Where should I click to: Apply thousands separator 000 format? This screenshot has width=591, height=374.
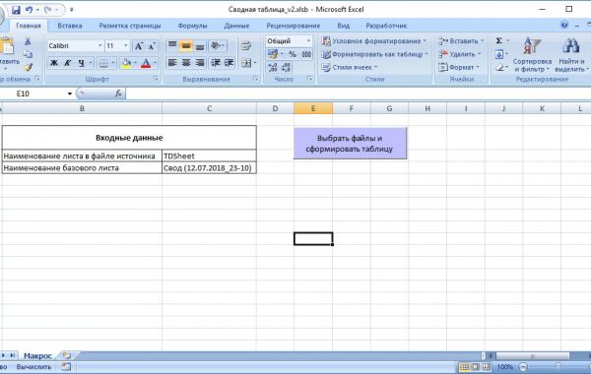click(306, 54)
